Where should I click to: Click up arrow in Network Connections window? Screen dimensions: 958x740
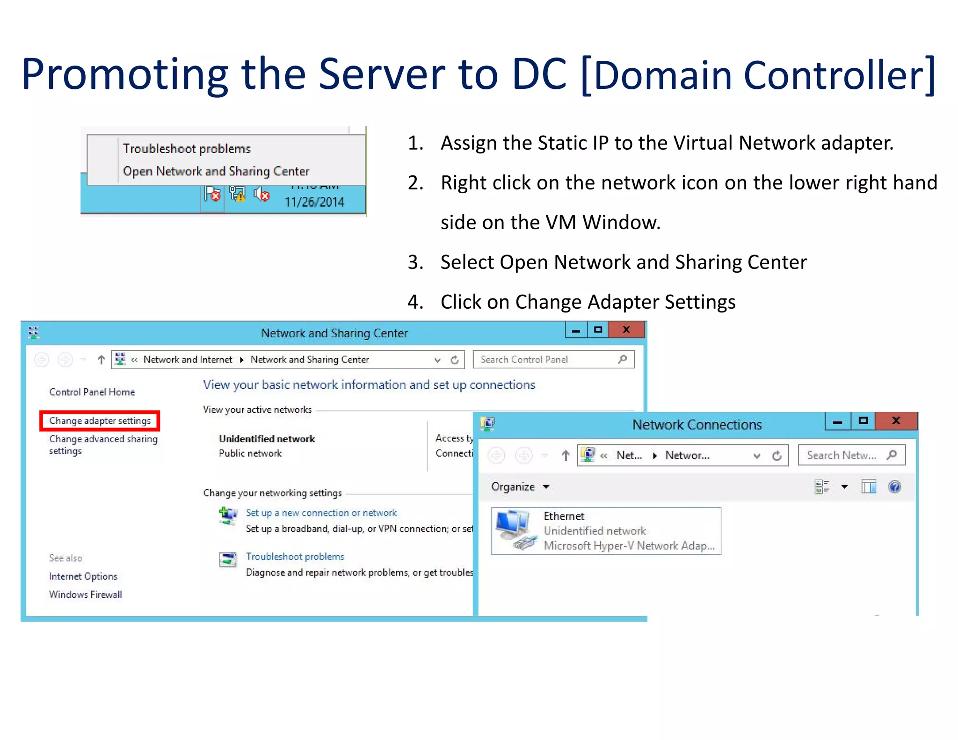pos(566,455)
